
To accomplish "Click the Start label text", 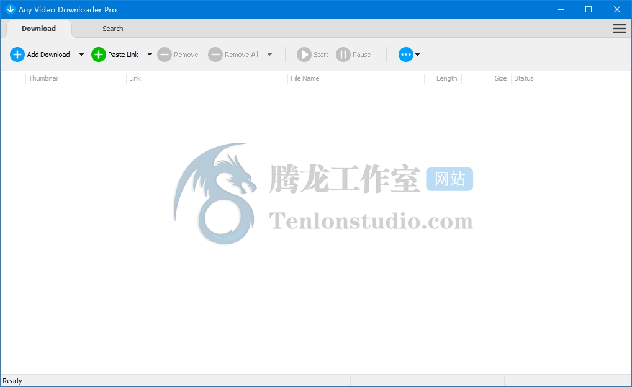I will coord(321,55).
